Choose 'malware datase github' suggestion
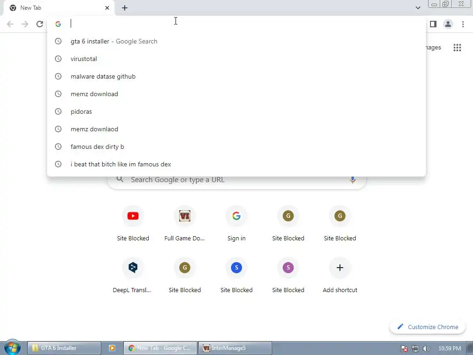This screenshot has width=473, height=355. tap(236, 76)
